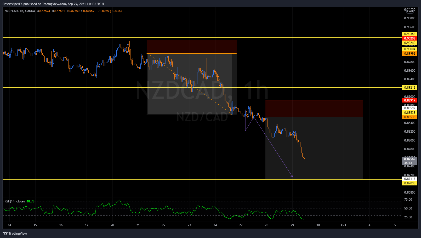Viewport: 421px width, 238px height.
Task: Select the orange 0.88536 price label
Action: 409,117
